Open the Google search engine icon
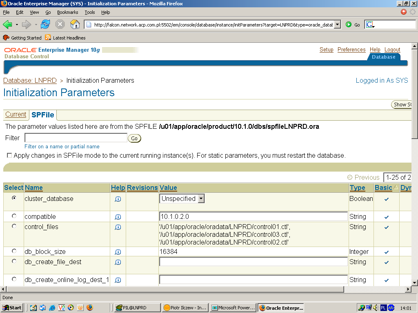Image resolution: width=418 pixels, height=313 pixels. (370, 25)
